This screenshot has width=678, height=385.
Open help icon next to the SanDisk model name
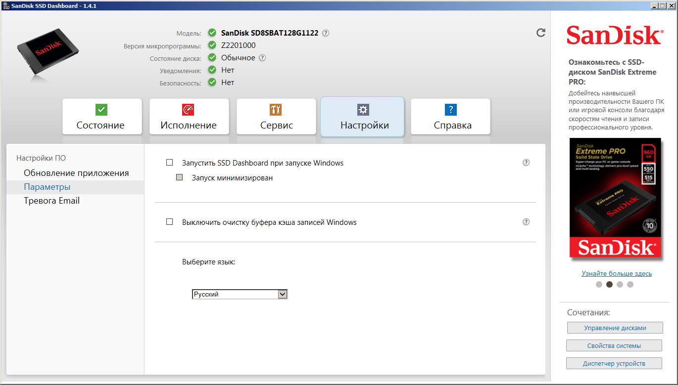pyautogui.click(x=326, y=33)
